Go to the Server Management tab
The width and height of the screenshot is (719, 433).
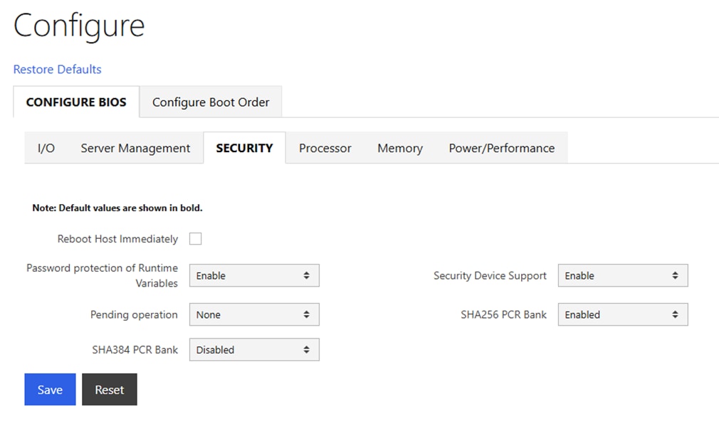pos(135,148)
